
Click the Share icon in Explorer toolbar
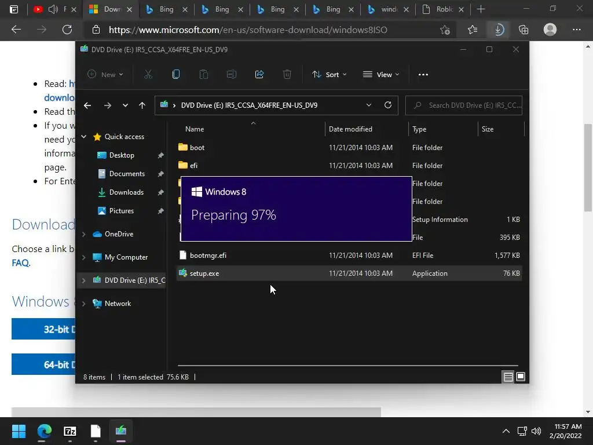click(x=259, y=75)
